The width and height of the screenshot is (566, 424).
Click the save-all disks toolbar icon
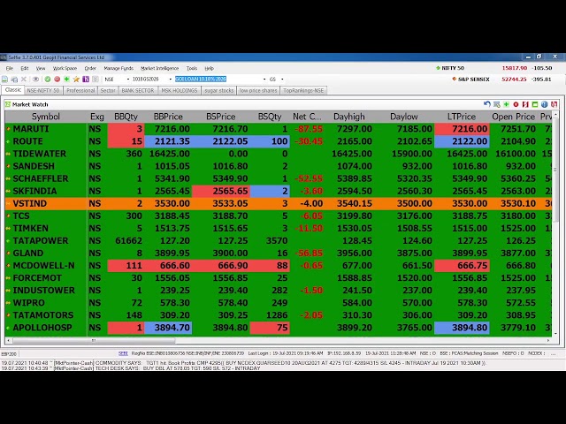click(x=14, y=79)
